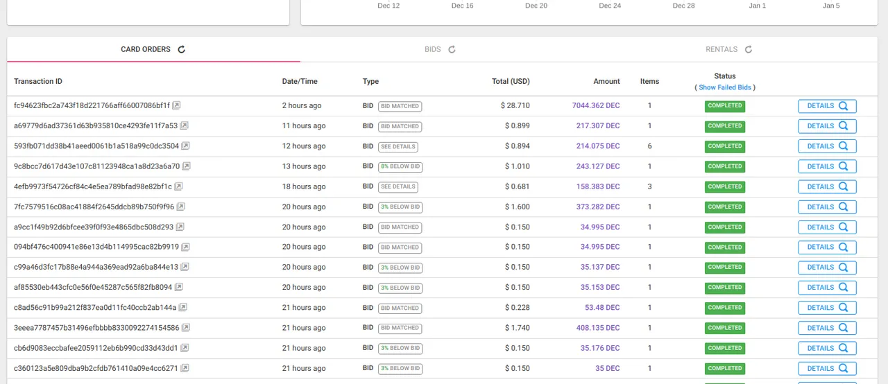Click the Amount column header
888x384 pixels.
[606, 81]
